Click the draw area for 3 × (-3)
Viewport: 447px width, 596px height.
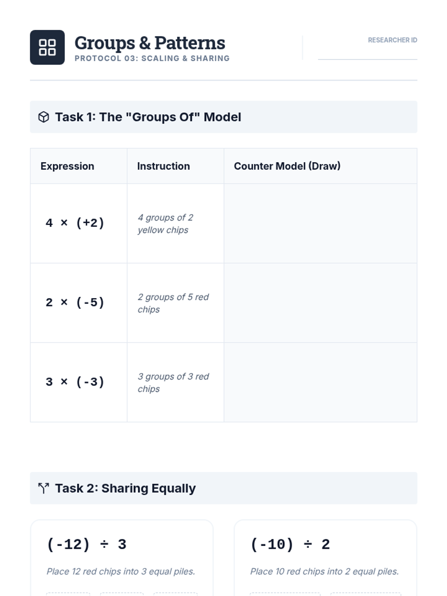tap(320, 382)
